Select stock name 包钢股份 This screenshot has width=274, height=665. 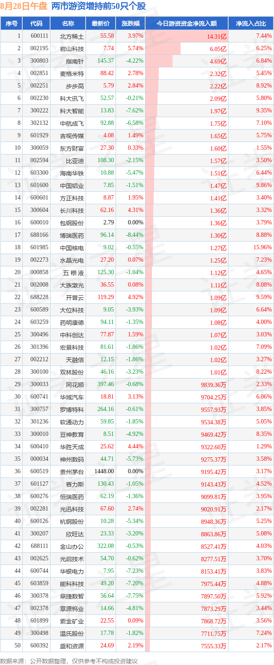[x=72, y=223]
